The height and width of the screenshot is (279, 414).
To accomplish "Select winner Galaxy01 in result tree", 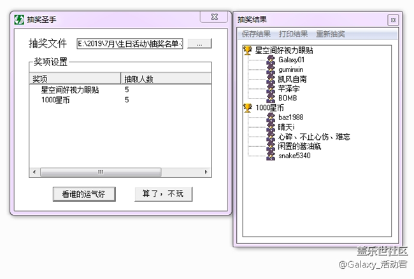I will (x=291, y=60).
